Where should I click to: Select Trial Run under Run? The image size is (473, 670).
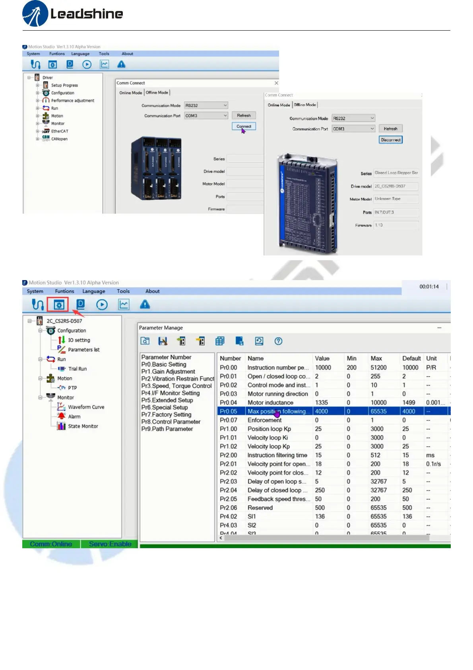77,369
